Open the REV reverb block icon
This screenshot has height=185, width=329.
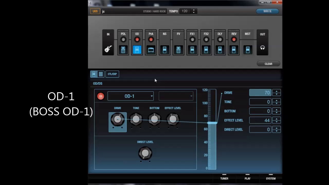click(x=234, y=50)
